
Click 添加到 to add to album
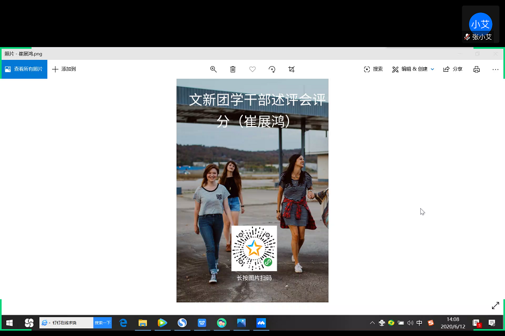tap(64, 69)
